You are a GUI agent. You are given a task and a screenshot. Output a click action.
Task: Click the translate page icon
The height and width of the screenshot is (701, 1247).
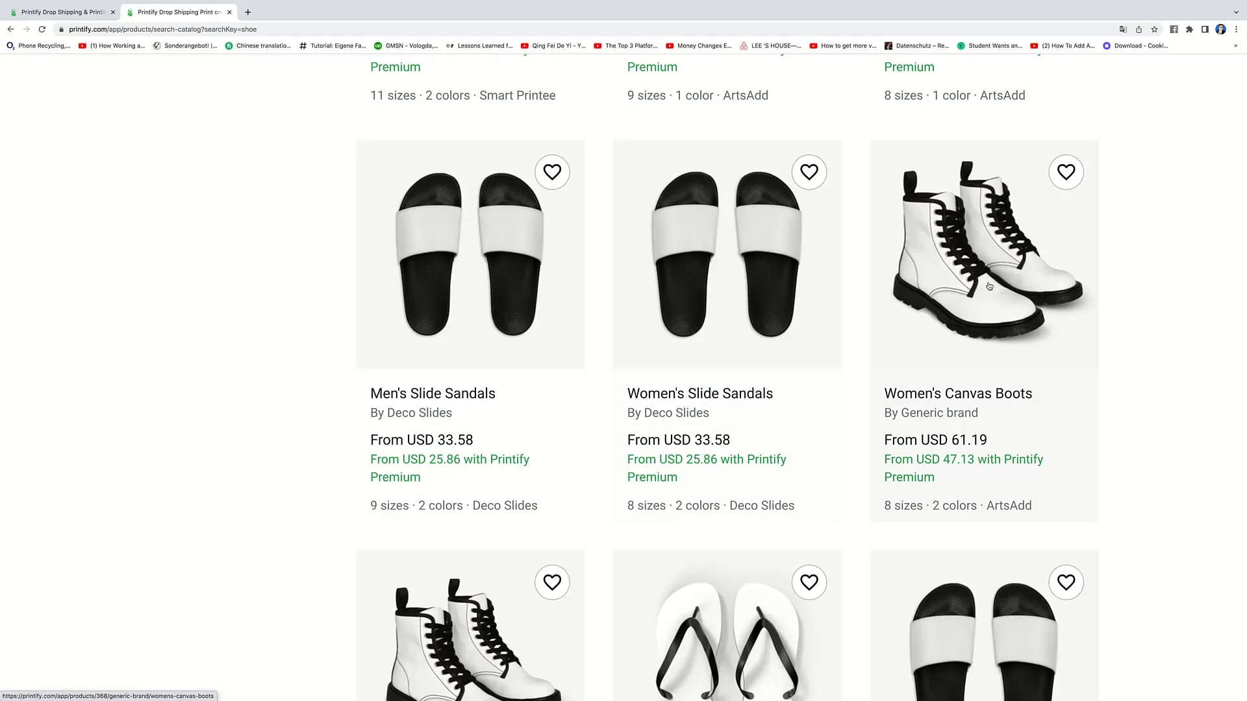point(1123,29)
